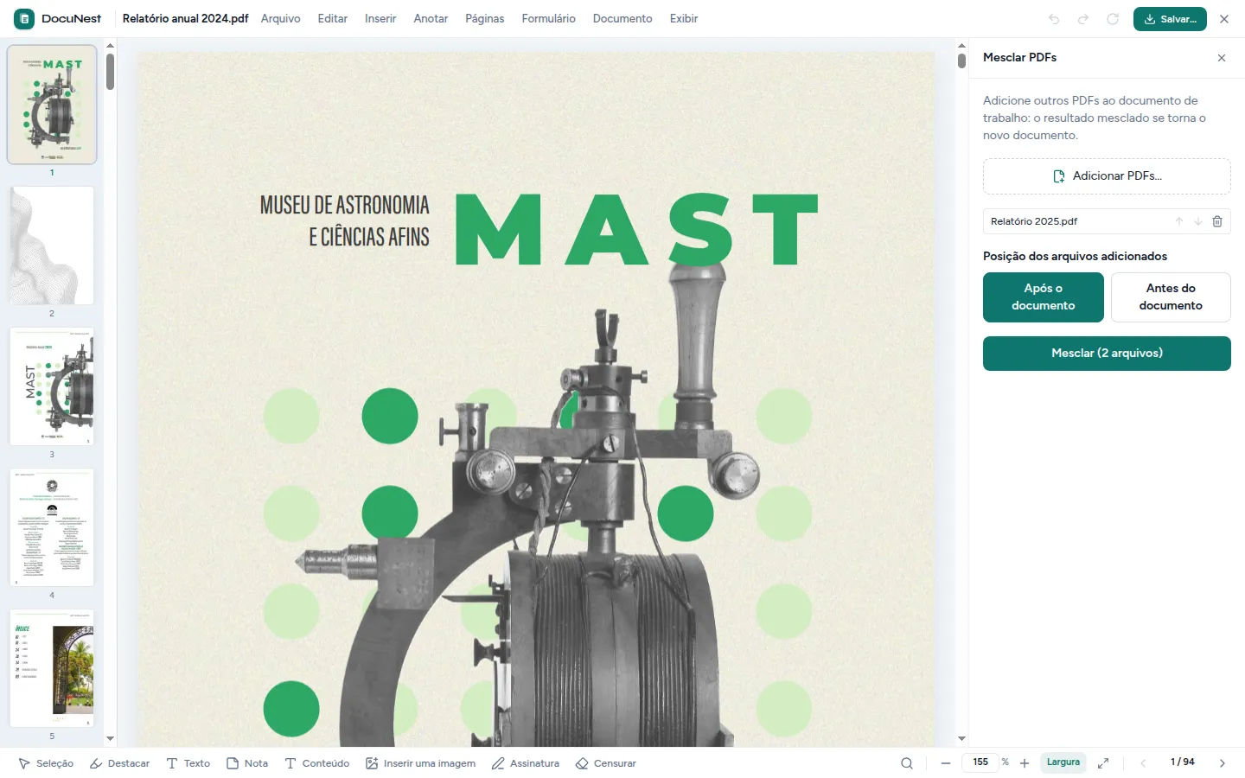Open search with the magnifier icon
Image resolution: width=1245 pixels, height=778 pixels.
907,763
